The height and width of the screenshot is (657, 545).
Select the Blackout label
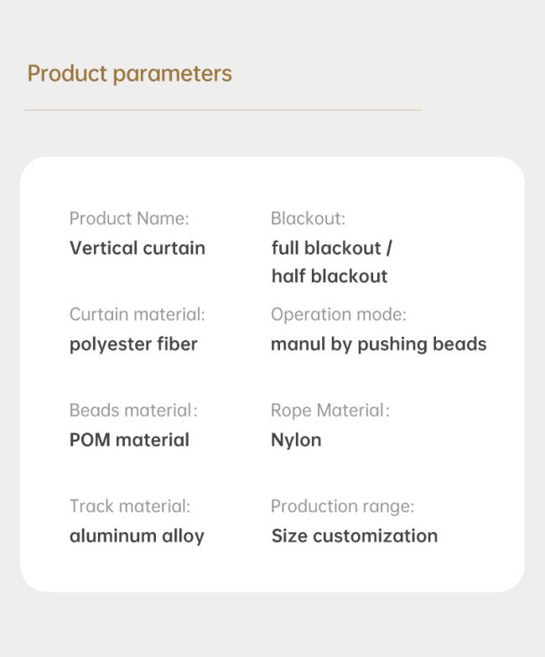pos(309,218)
